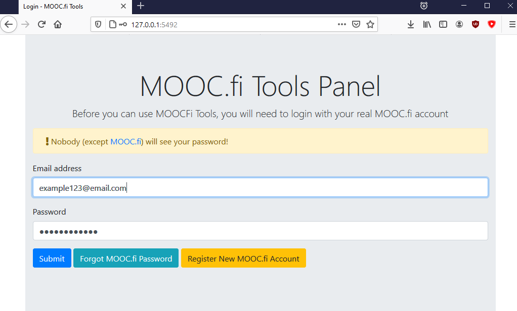Follow the MOOC.fi link in the warning
The width and height of the screenshot is (517, 311).
(x=125, y=142)
